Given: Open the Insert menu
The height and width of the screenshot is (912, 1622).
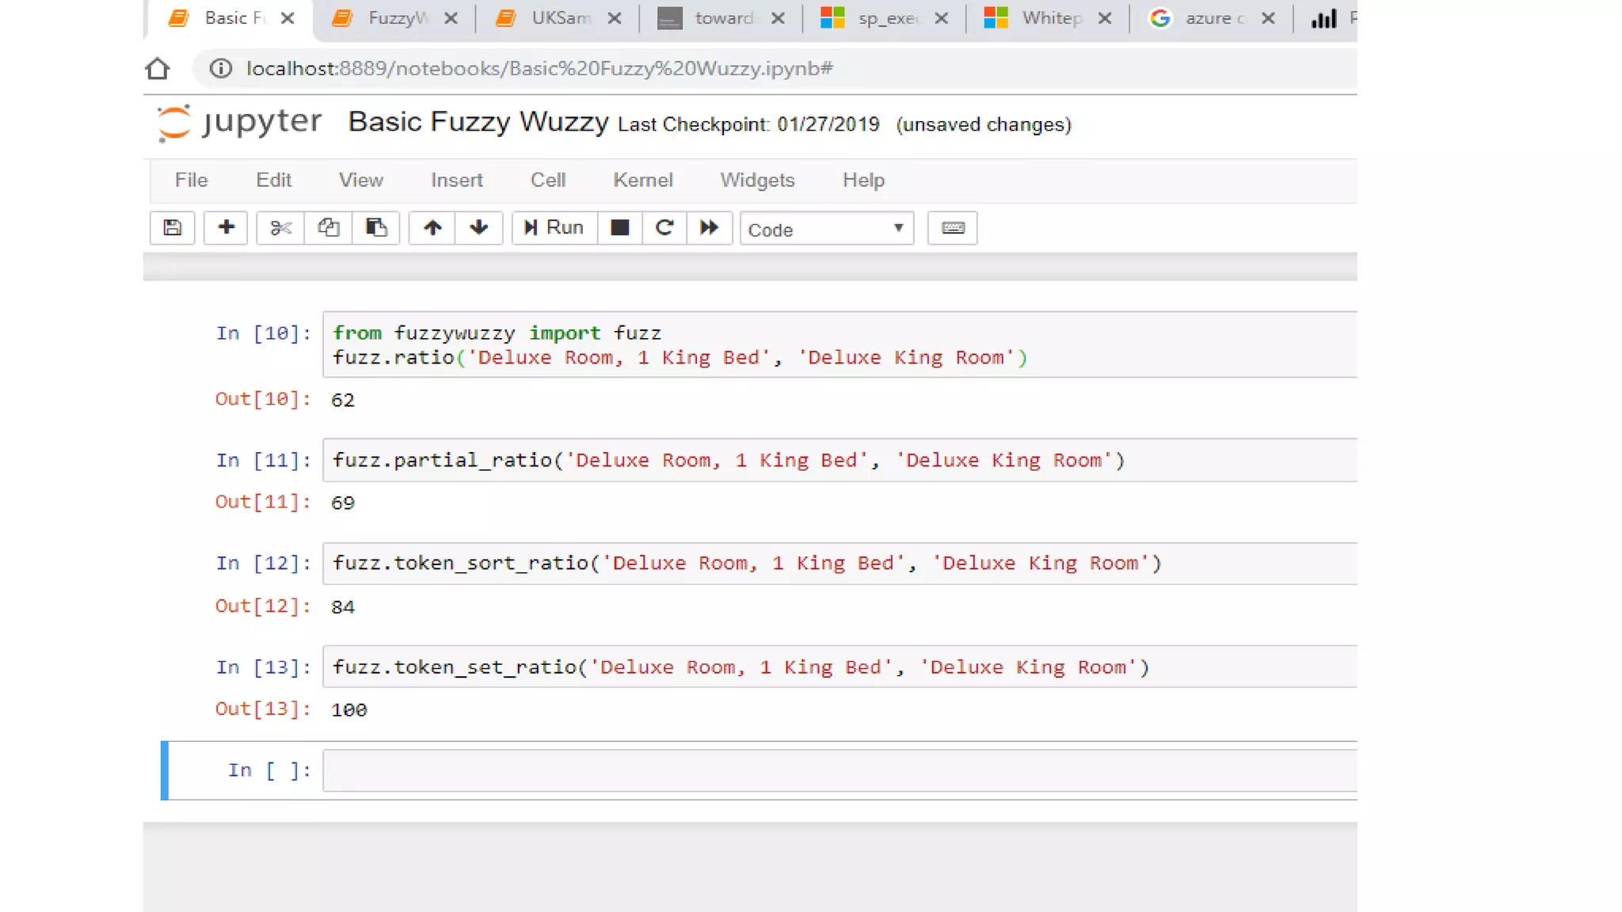Looking at the screenshot, I should point(457,180).
